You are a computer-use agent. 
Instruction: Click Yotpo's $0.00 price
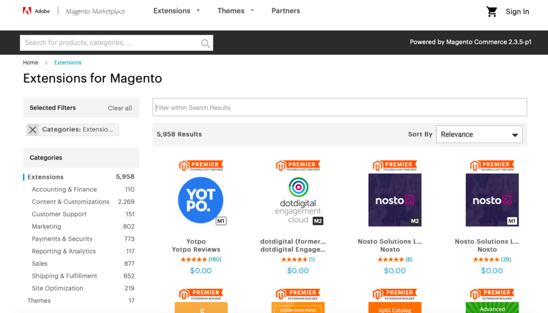click(x=201, y=271)
